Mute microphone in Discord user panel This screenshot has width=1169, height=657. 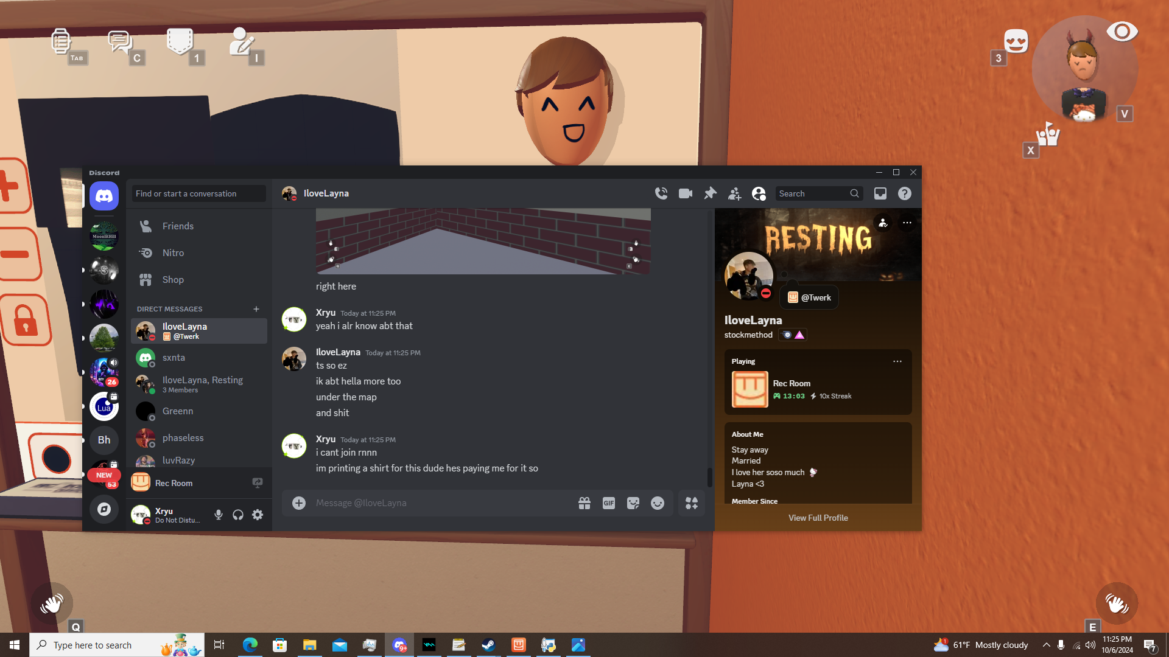pos(219,515)
